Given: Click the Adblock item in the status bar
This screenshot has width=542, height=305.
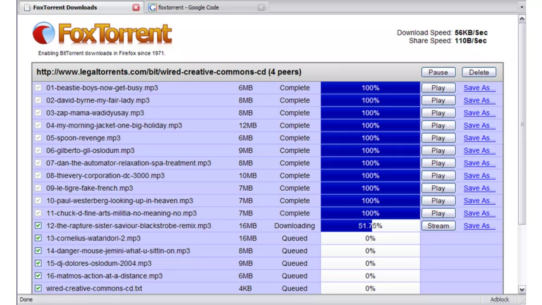Looking at the screenshot, I should pos(500,299).
